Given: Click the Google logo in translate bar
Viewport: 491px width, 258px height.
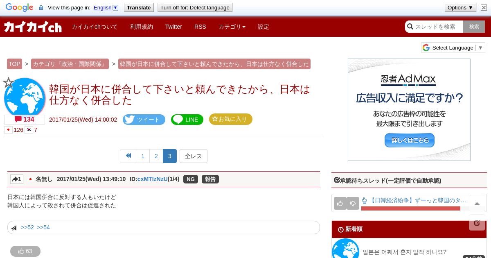Looking at the screenshot, I should coord(19,7).
